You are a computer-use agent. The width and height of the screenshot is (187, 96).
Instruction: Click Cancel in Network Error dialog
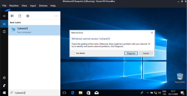click(146, 53)
